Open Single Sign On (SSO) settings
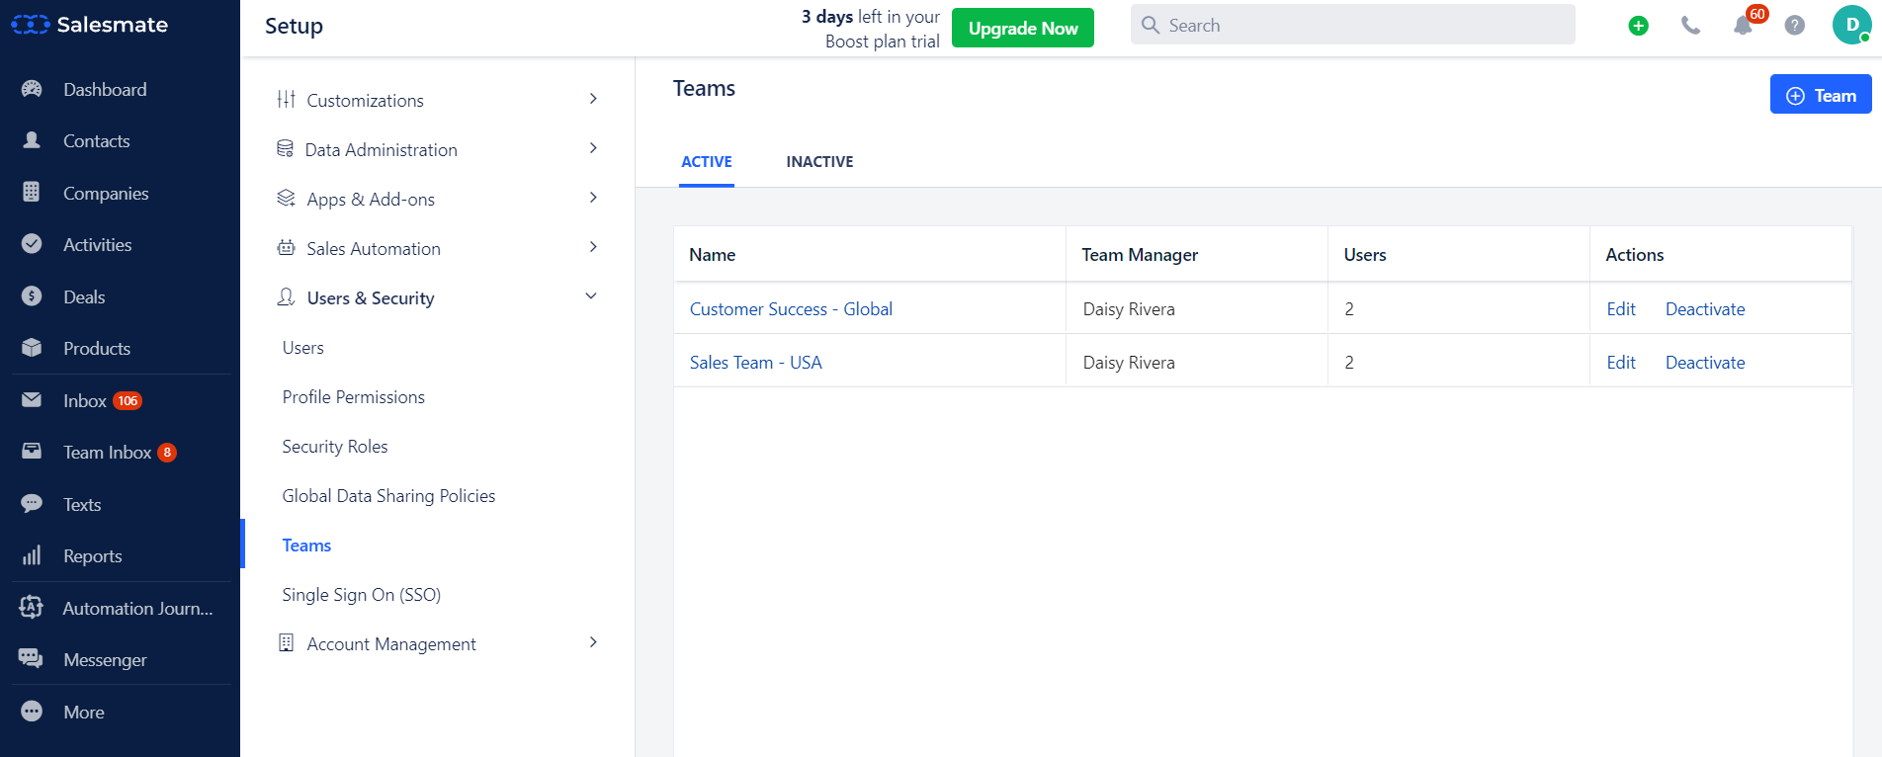Screen dimensions: 1882x757 [362, 595]
